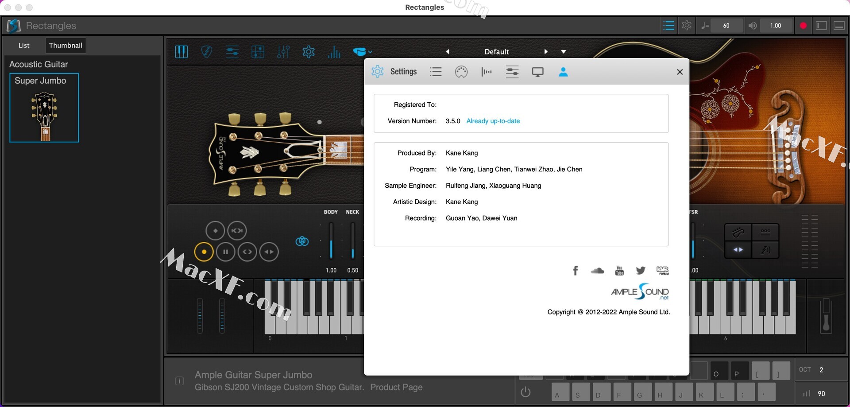The image size is (850, 407).
Task: Toggle the bracketed-arrows circular button
Action: [237, 231]
